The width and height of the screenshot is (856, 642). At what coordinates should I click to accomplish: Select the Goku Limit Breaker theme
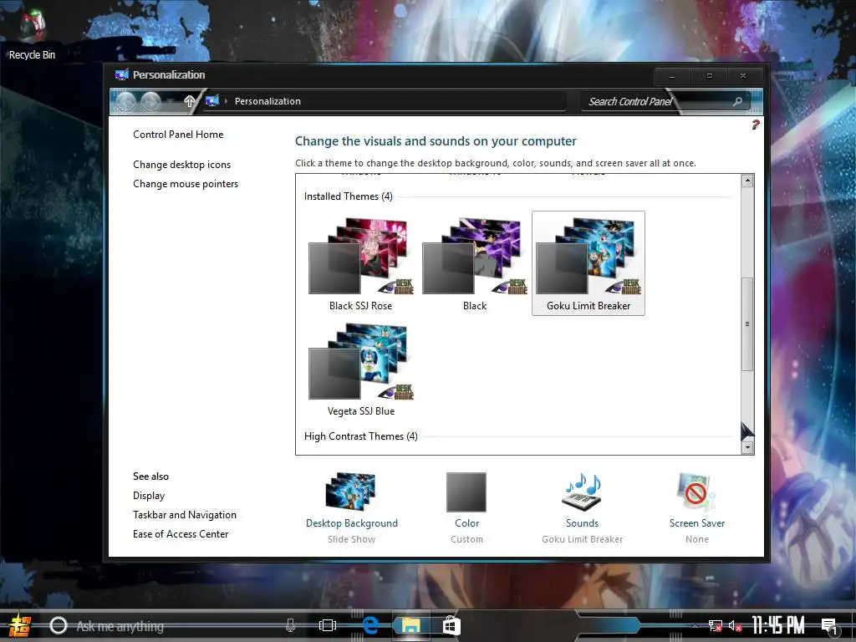588,263
